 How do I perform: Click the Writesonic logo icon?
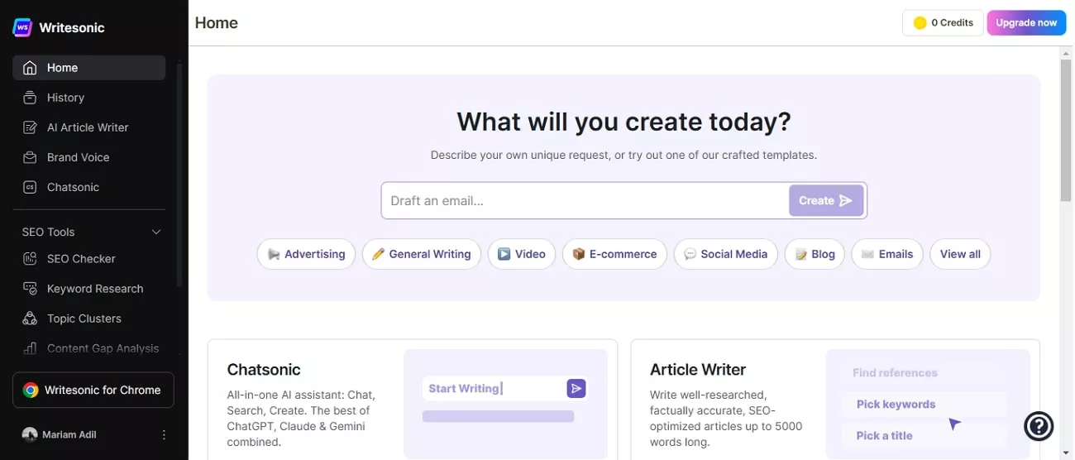pos(22,27)
